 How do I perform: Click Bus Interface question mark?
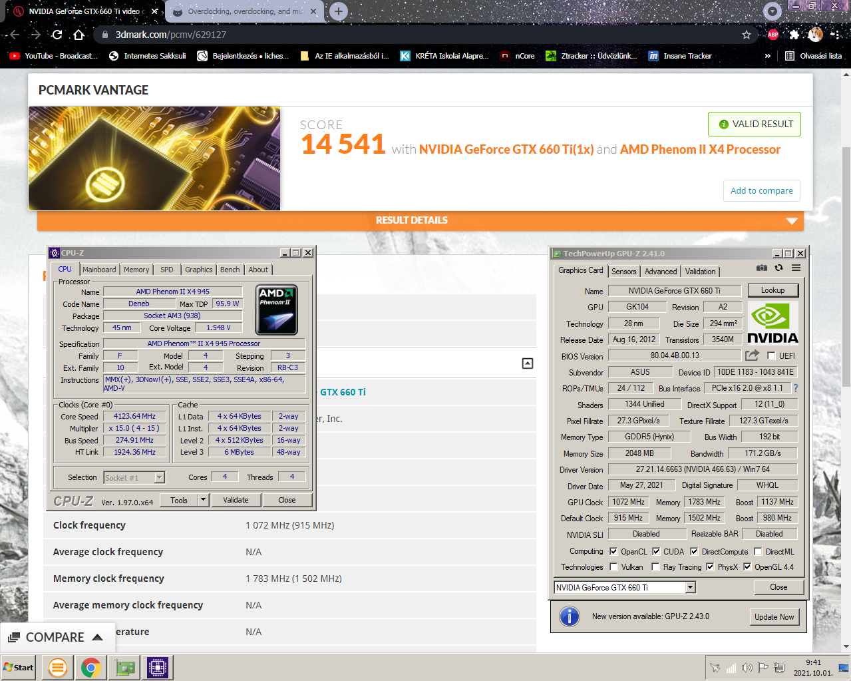(795, 388)
